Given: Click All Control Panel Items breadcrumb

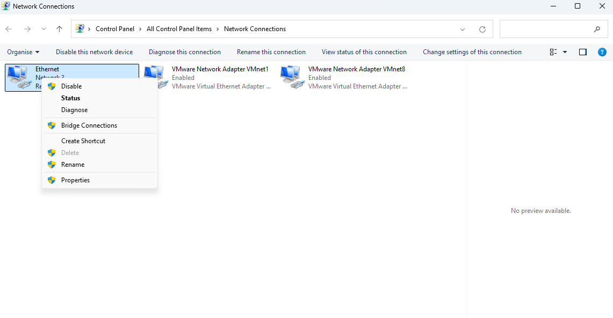Looking at the screenshot, I should [179, 29].
